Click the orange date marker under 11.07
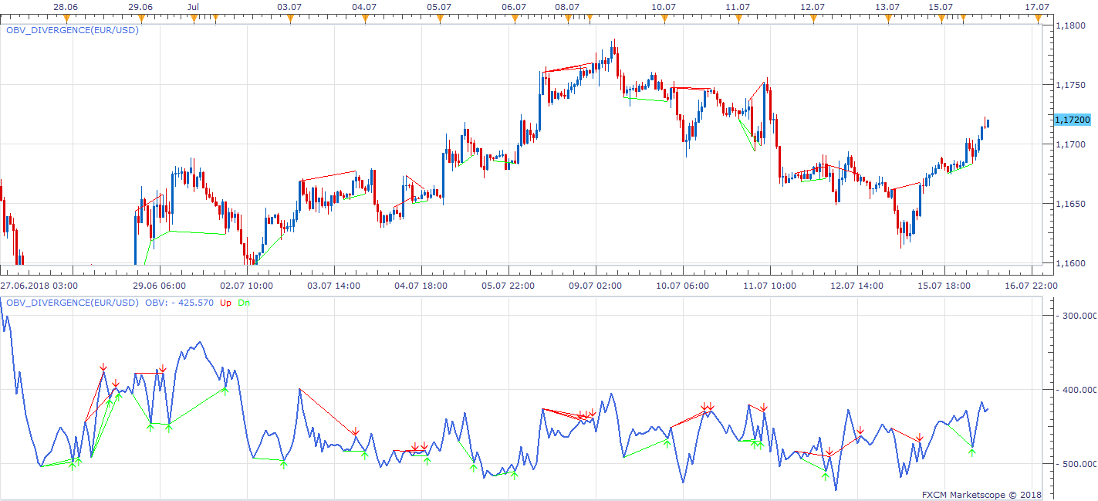The image size is (1098, 501). point(738,18)
